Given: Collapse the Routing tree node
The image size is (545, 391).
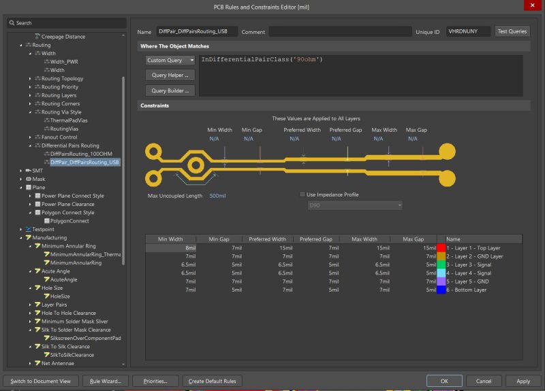Looking at the screenshot, I should pos(21,45).
